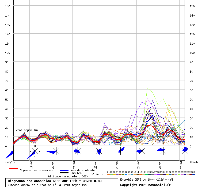Click the wind rose just after 22/04 gridline

(99, 151)
